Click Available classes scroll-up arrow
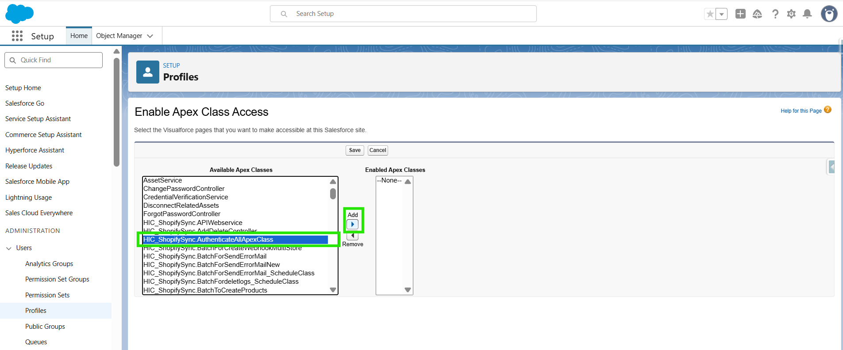843x350 pixels. pyautogui.click(x=333, y=182)
